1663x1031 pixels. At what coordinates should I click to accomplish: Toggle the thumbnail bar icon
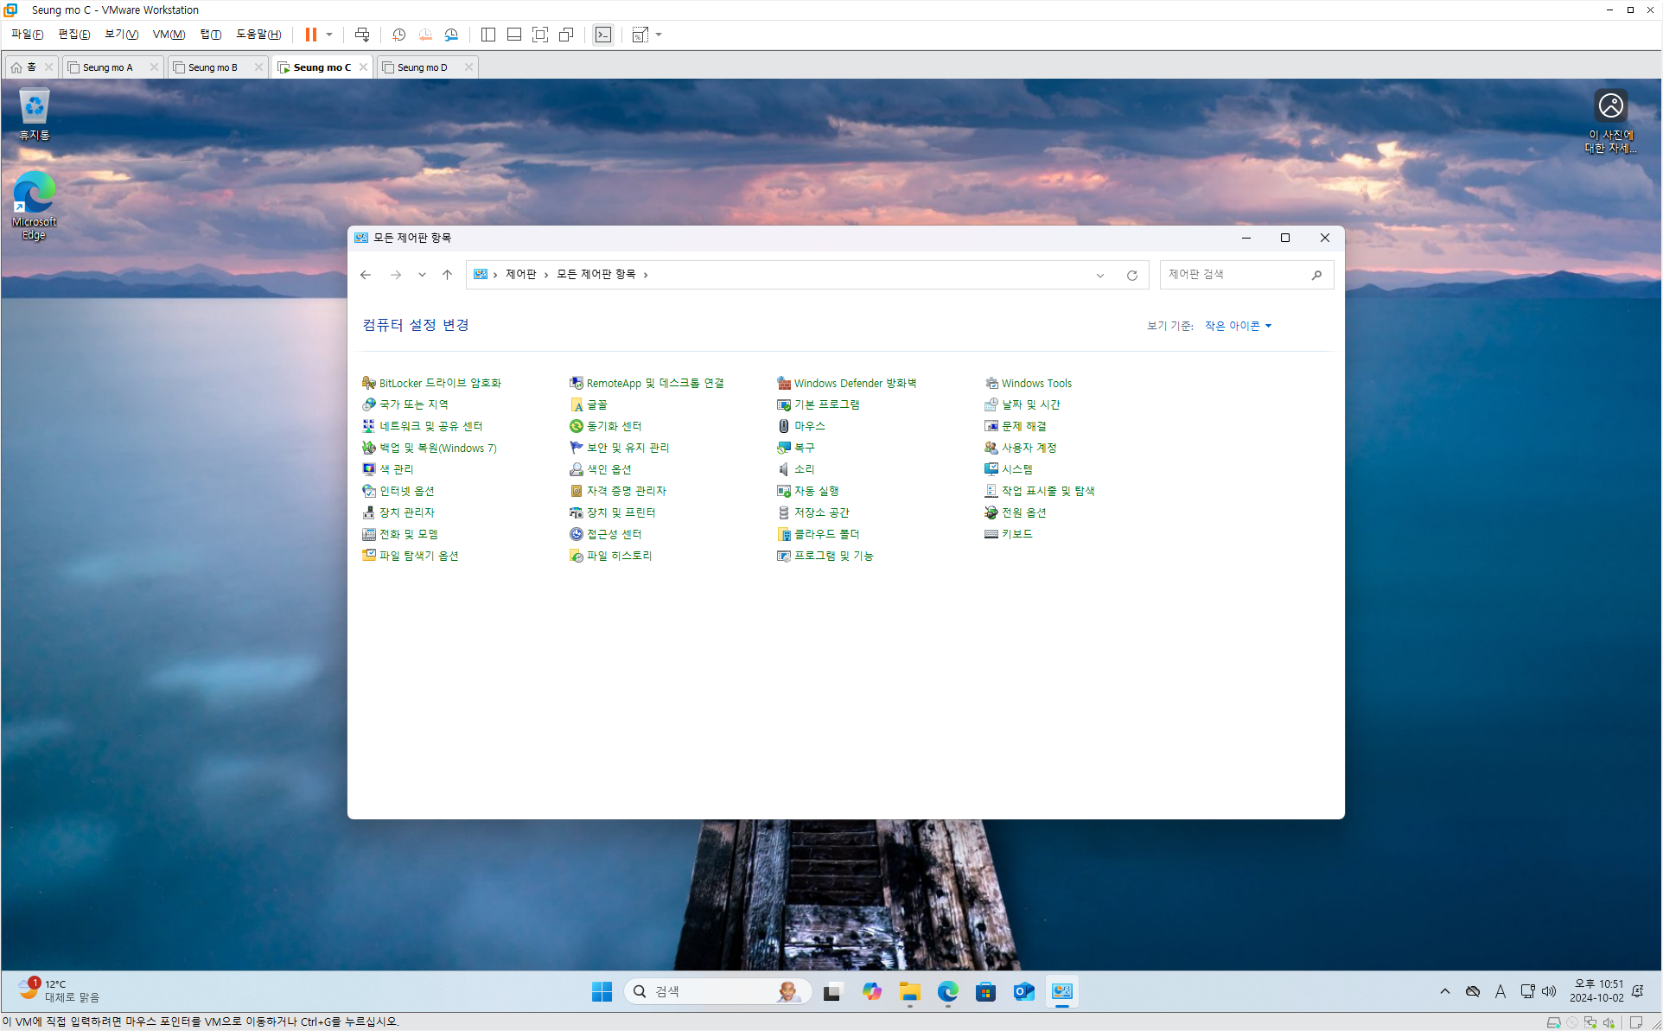pos(514,35)
